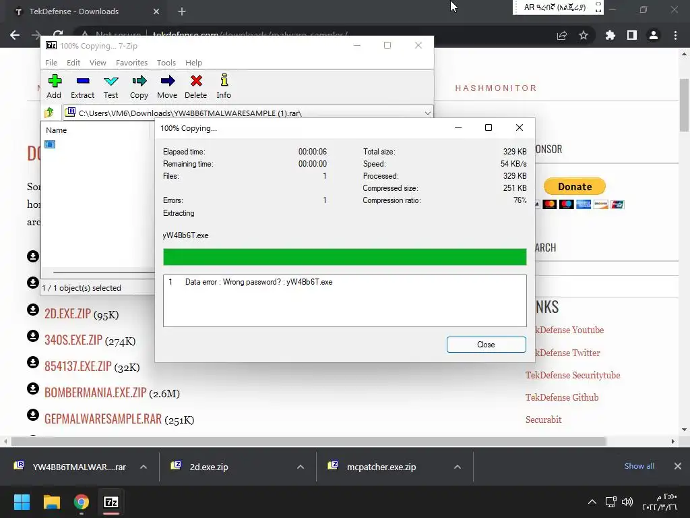Click the browser back arrow

tap(15, 35)
